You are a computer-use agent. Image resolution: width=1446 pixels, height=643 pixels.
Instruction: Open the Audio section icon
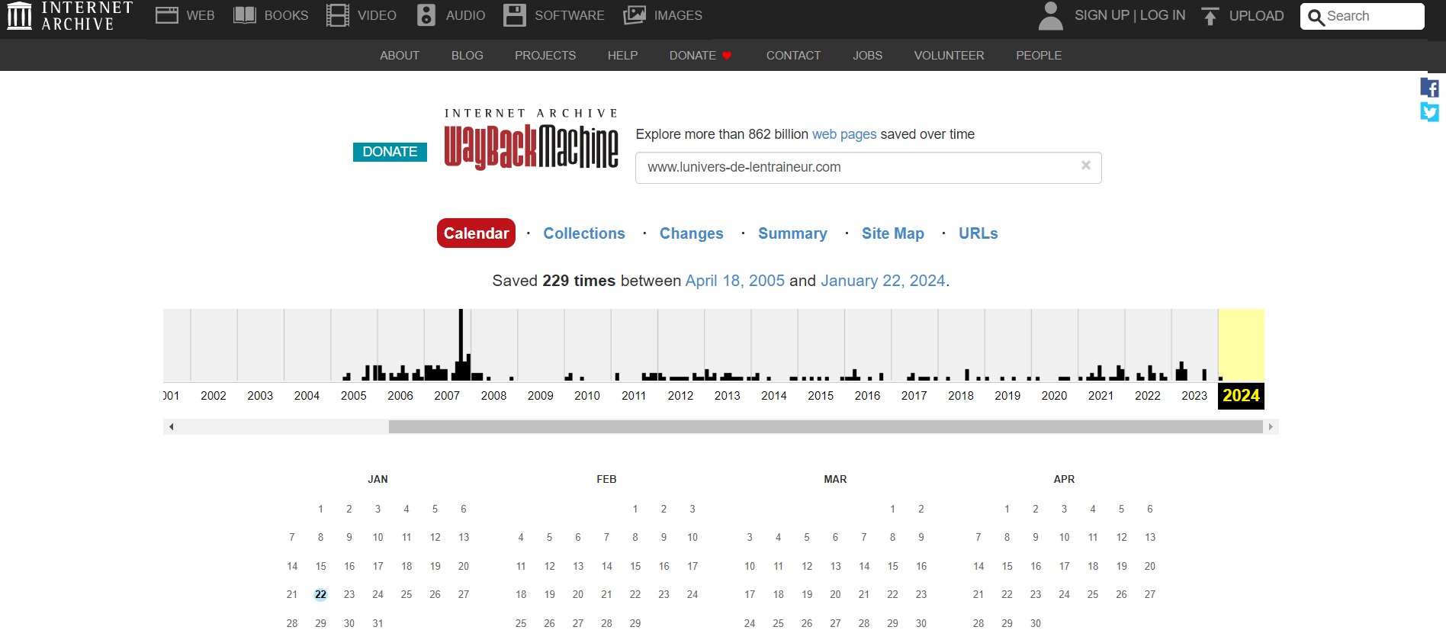click(426, 15)
